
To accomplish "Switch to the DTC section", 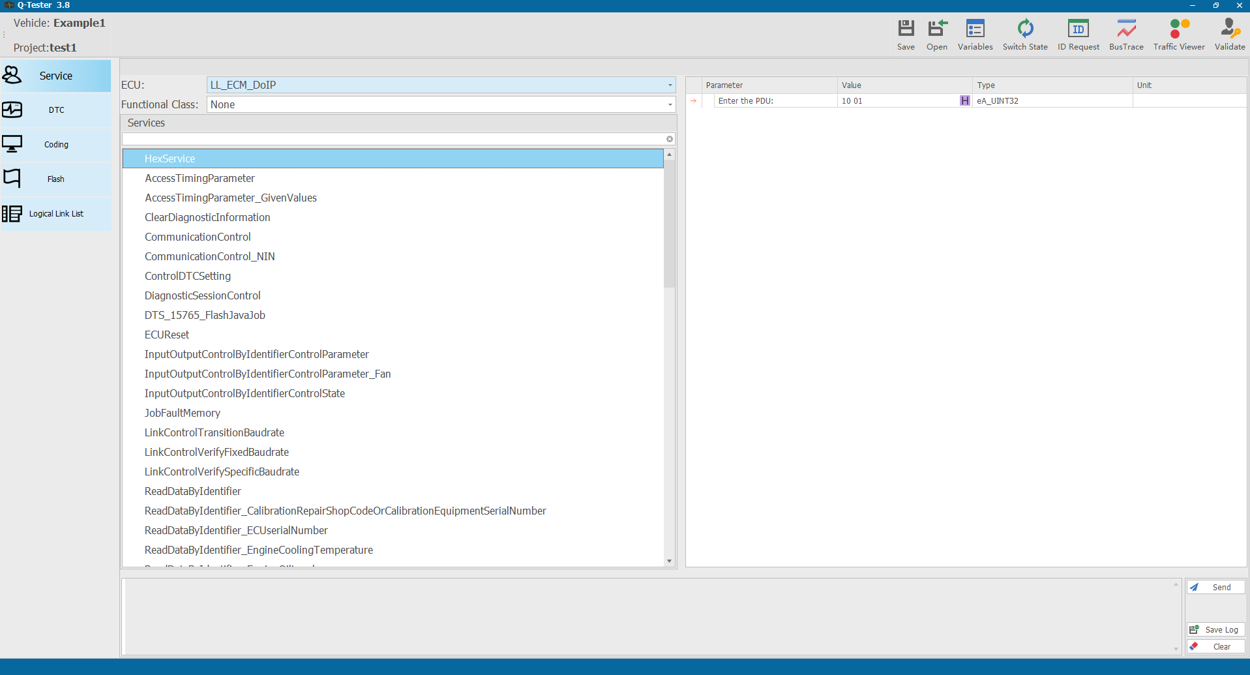I will (x=55, y=110).
